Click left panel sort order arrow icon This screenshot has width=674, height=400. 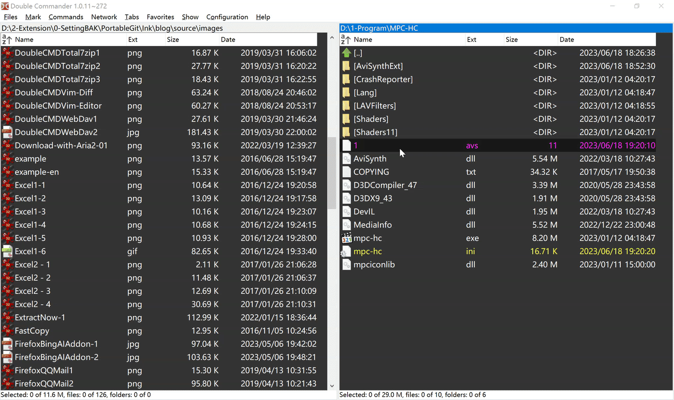7,40
